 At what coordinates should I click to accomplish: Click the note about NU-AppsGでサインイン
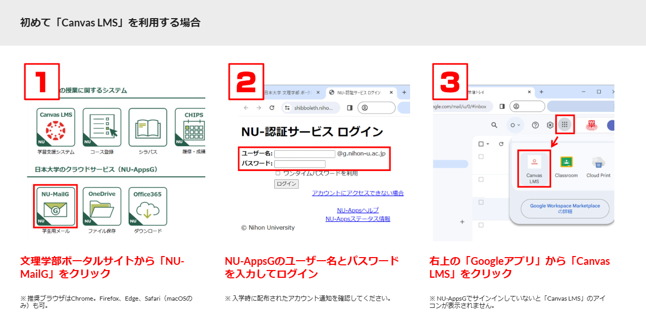(x=517, y=302)
